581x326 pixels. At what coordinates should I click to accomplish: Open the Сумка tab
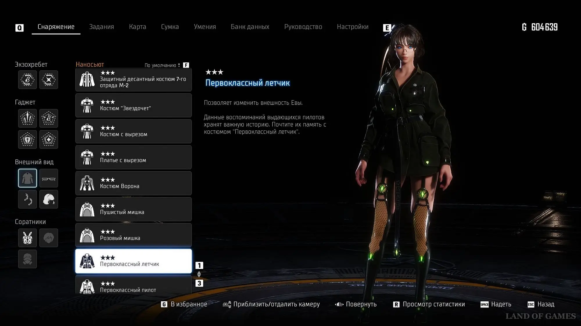[x=170, y=27]
